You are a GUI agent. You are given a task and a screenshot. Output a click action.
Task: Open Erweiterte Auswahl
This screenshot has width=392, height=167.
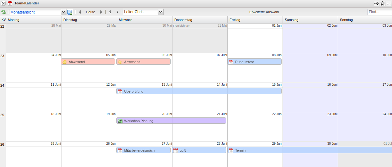[264, 12]
